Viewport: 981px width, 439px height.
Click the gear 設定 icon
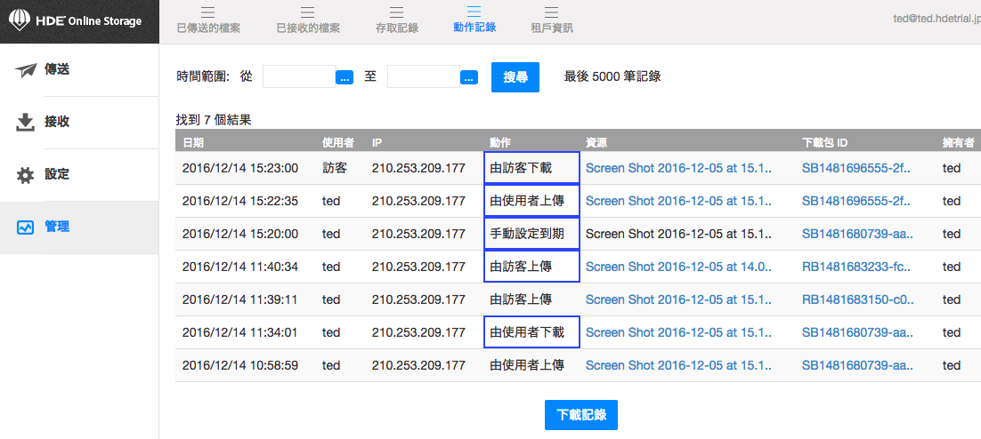[x=25, y=175]
